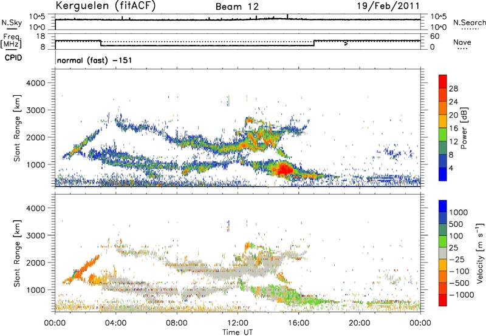The height and width of the screenshot is (336, 486).
Task: Click the 'Time UT' axis label
Action: tap(238, 332)
